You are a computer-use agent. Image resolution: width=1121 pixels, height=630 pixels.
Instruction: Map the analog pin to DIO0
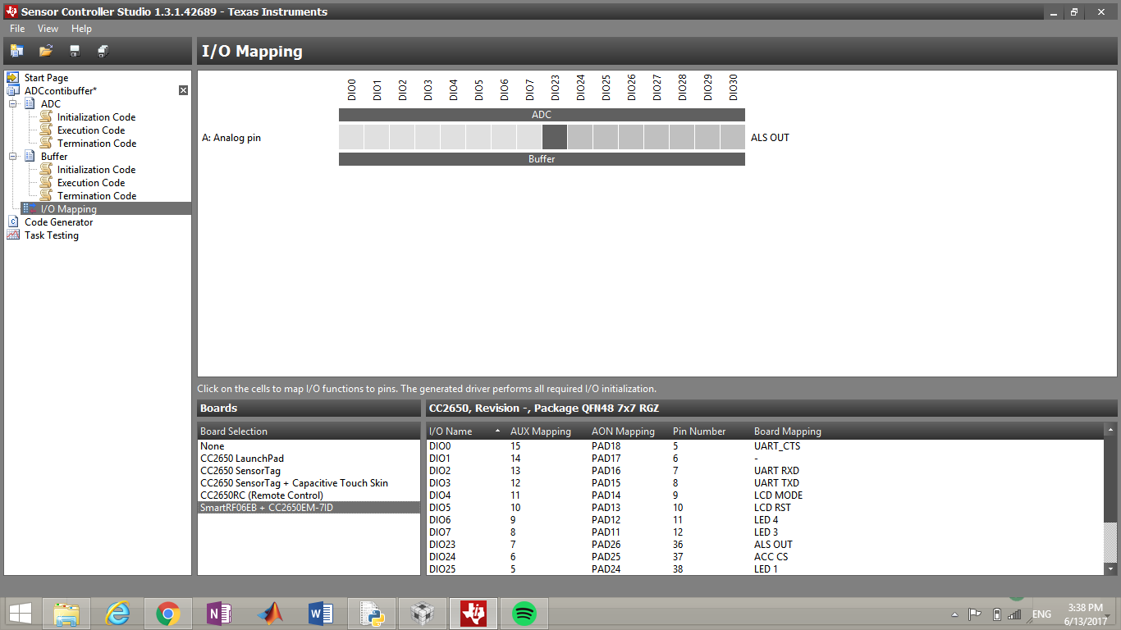[351, 137]
